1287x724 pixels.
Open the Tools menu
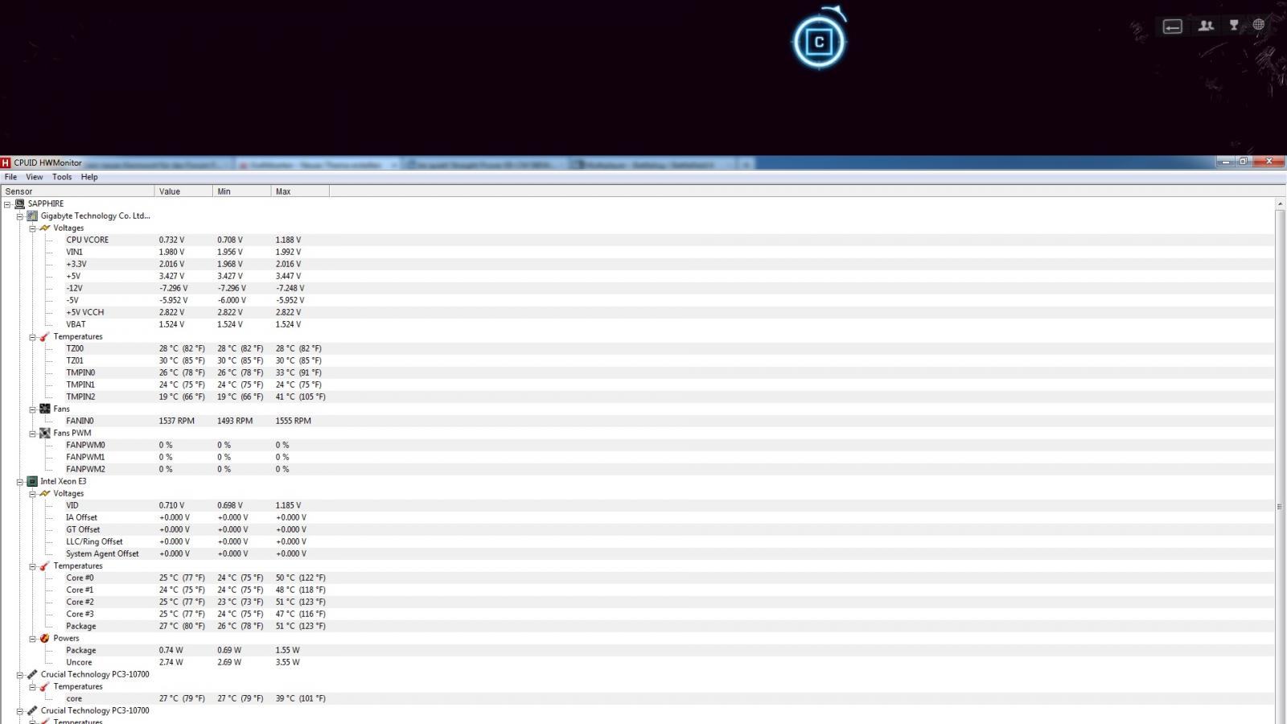point(62,177)
